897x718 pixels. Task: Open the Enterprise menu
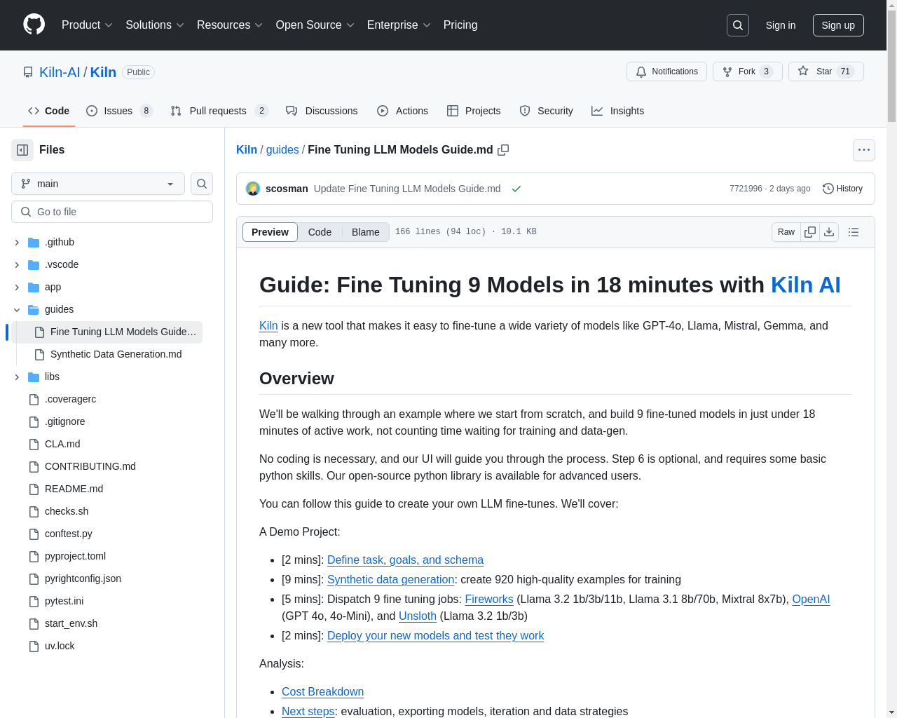[x=399, y=25]
